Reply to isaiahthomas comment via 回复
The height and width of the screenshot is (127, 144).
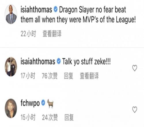click(69, 76)
